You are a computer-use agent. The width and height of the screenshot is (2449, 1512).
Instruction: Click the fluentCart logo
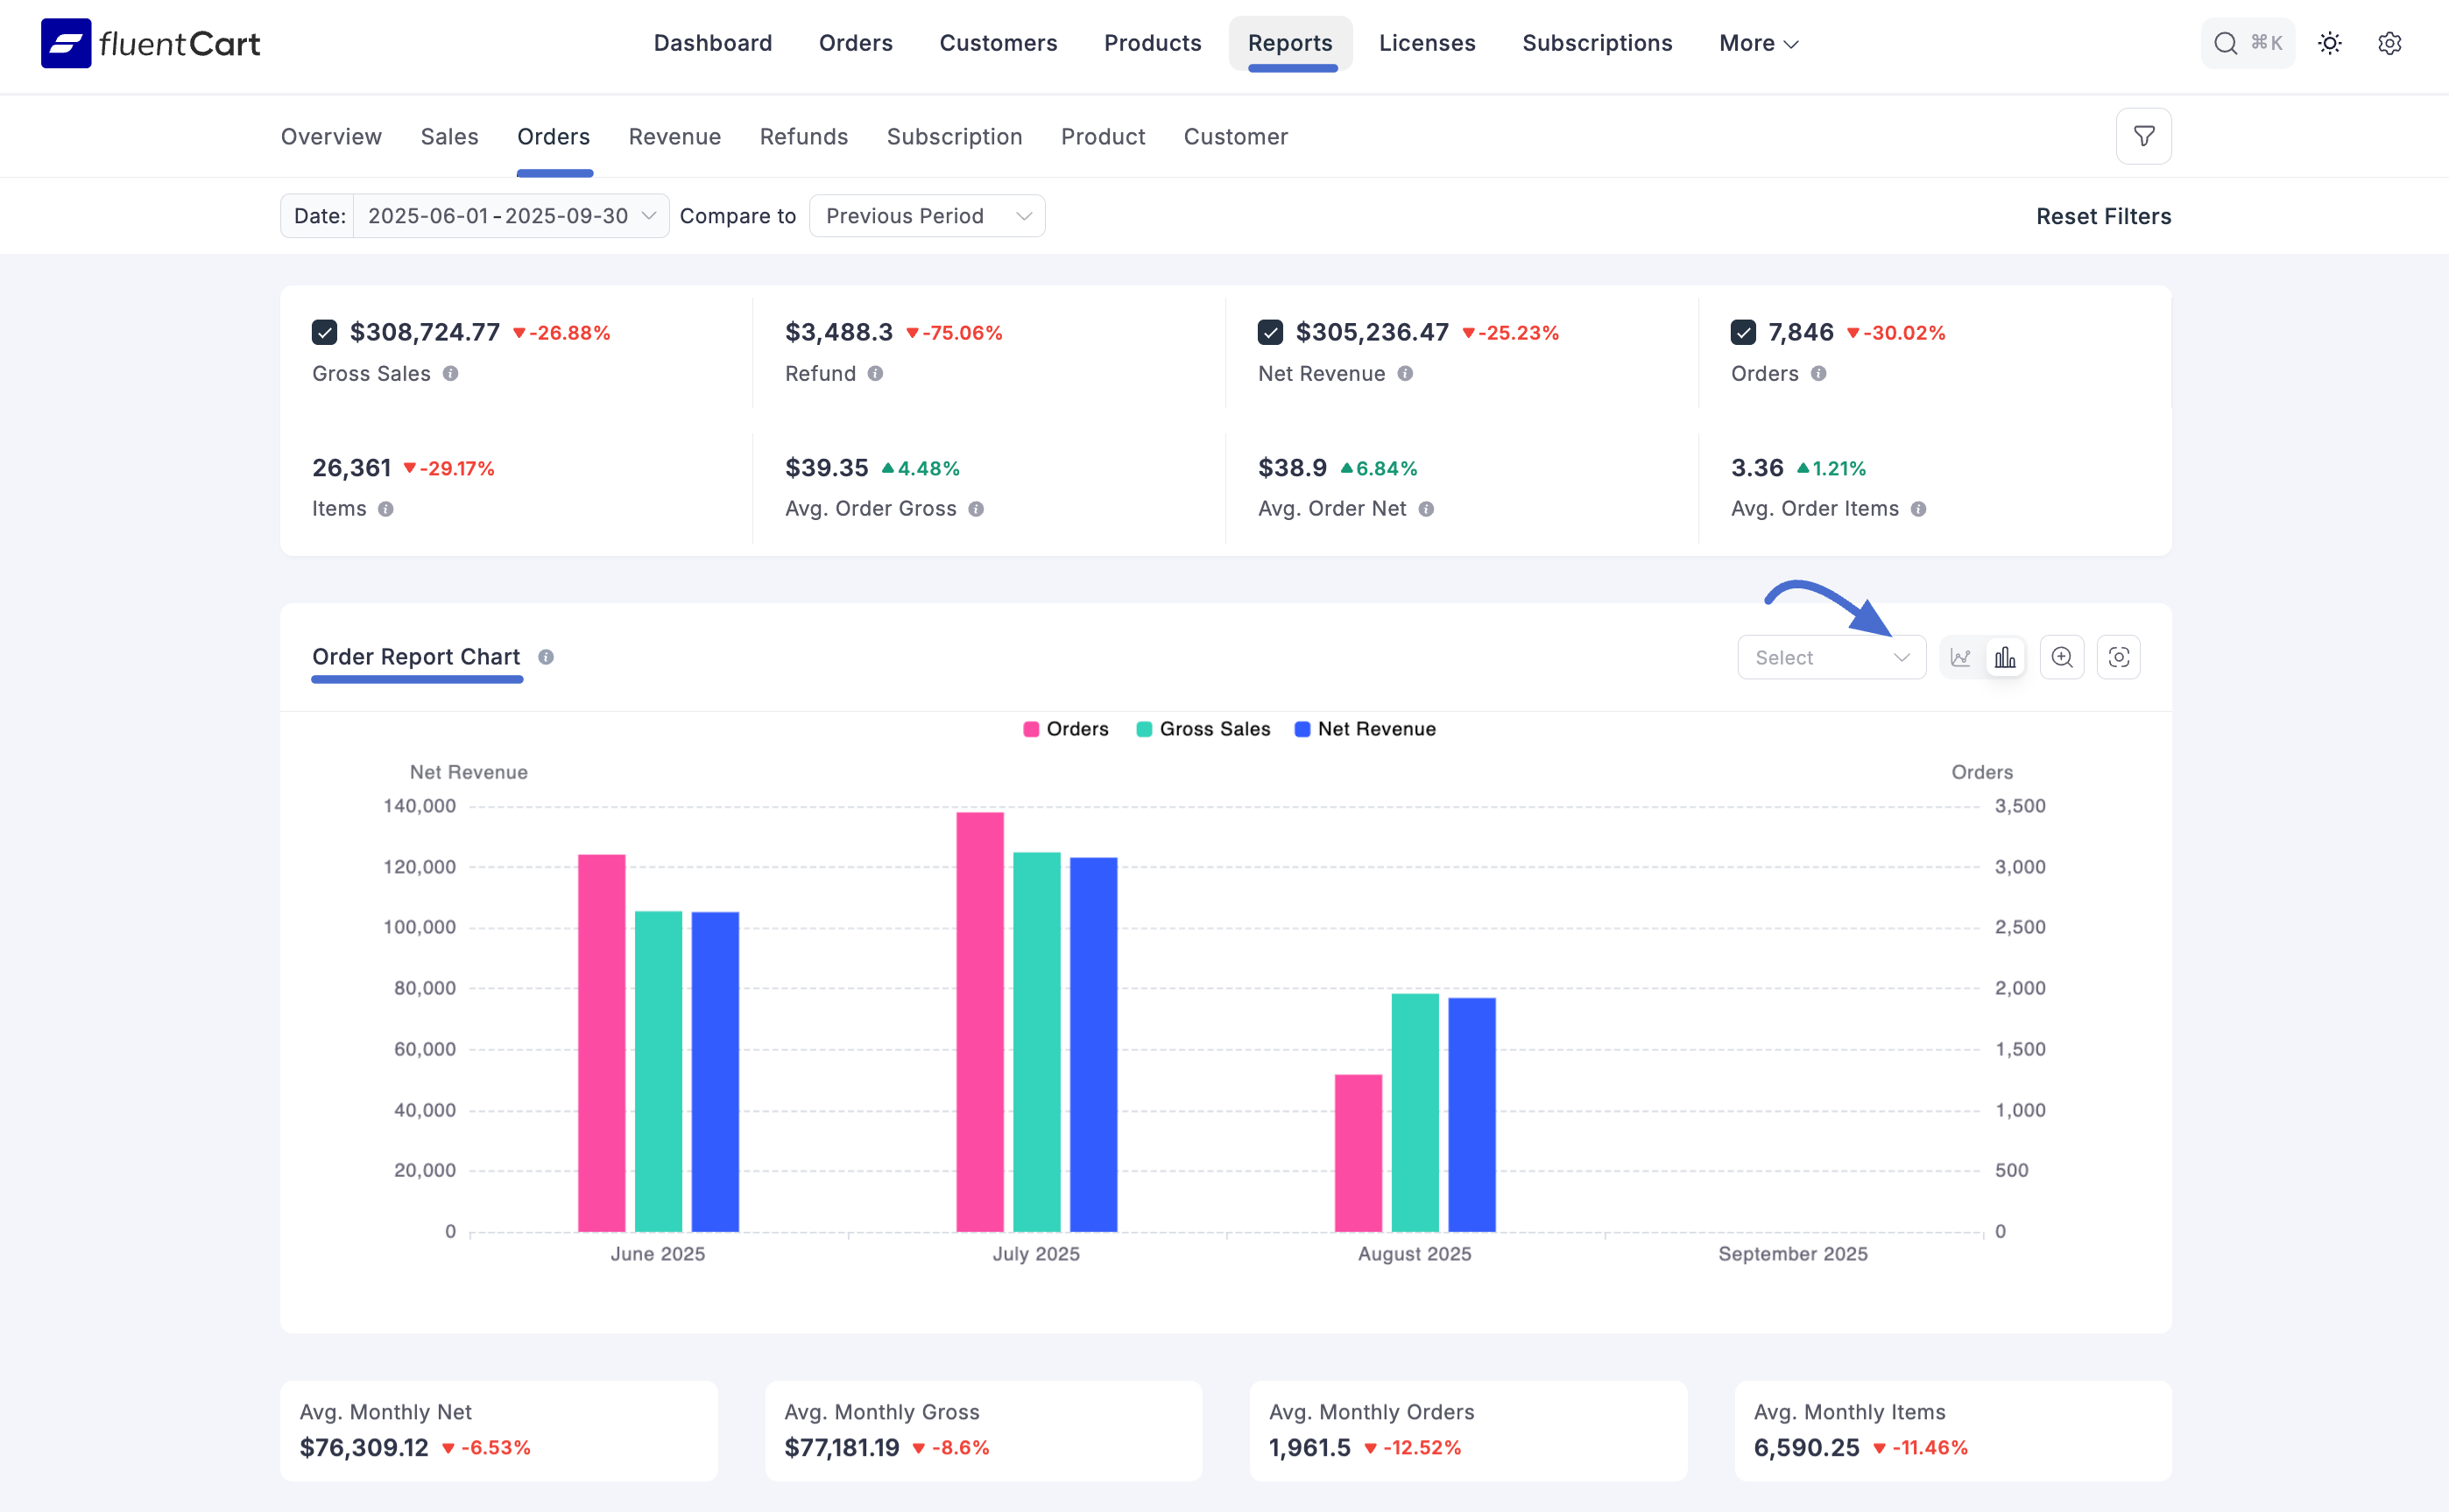150,43
